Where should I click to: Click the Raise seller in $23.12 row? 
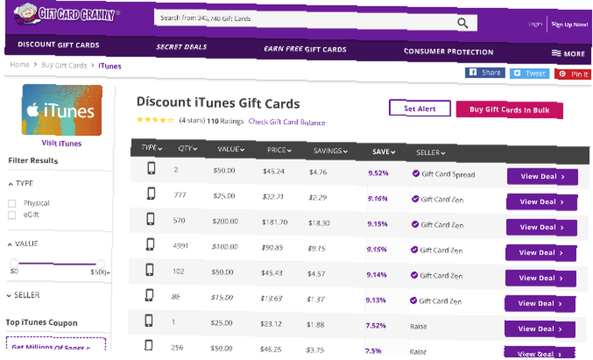tap(418, 326)
